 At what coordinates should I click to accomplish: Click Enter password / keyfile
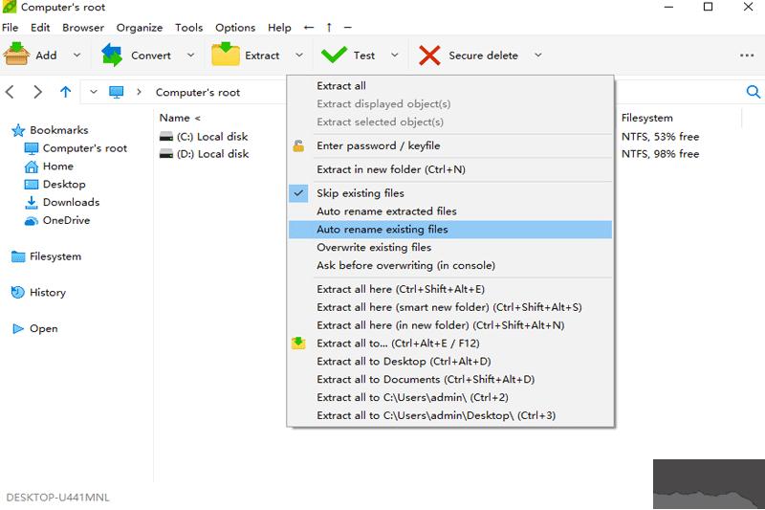pyautogui.click(x=378, y=146)
